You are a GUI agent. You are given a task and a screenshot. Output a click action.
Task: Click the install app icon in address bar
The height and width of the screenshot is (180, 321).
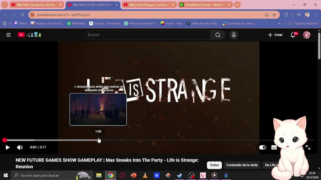click(267, 15)
